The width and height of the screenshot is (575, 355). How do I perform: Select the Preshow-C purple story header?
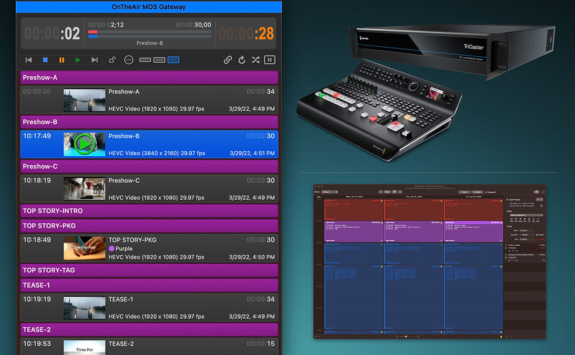tap(149, 166)
